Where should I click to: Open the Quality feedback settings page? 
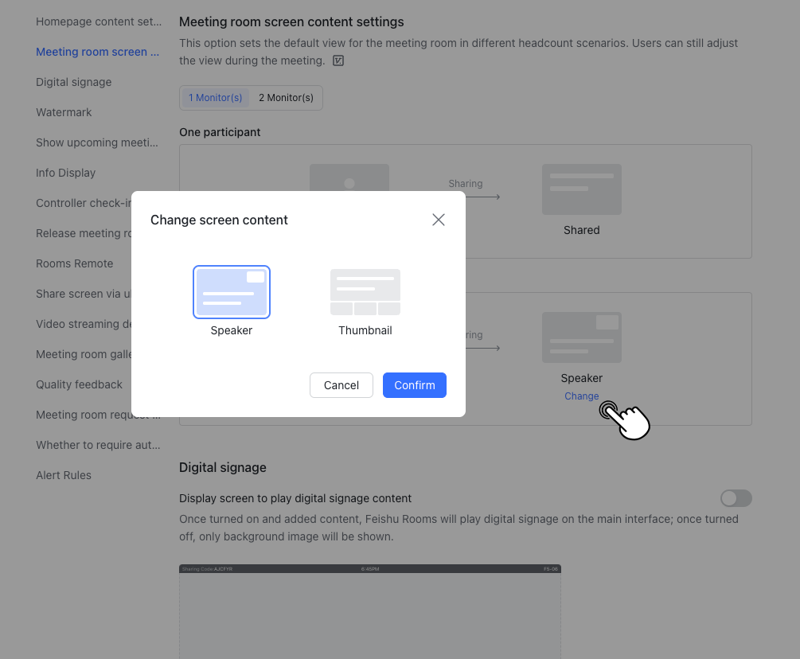(x=79, y=384)
